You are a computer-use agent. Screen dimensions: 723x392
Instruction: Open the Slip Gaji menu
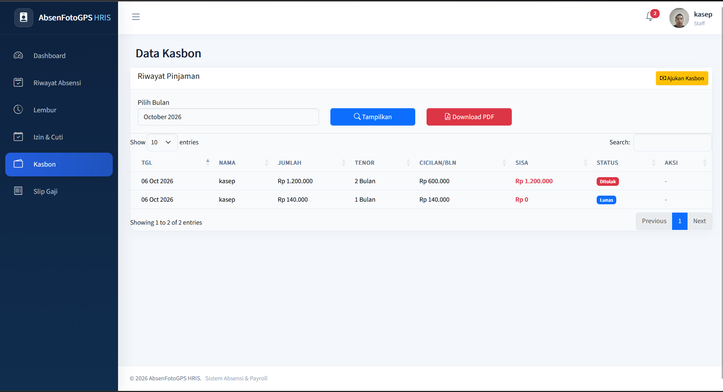[59, 191]
